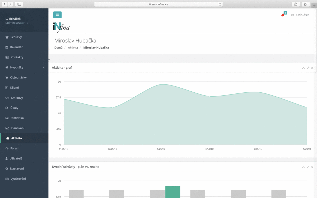Click the 3/2019 data point on graph
The height and width of the screenshot is (198, 317).
[x=258, y=92]
